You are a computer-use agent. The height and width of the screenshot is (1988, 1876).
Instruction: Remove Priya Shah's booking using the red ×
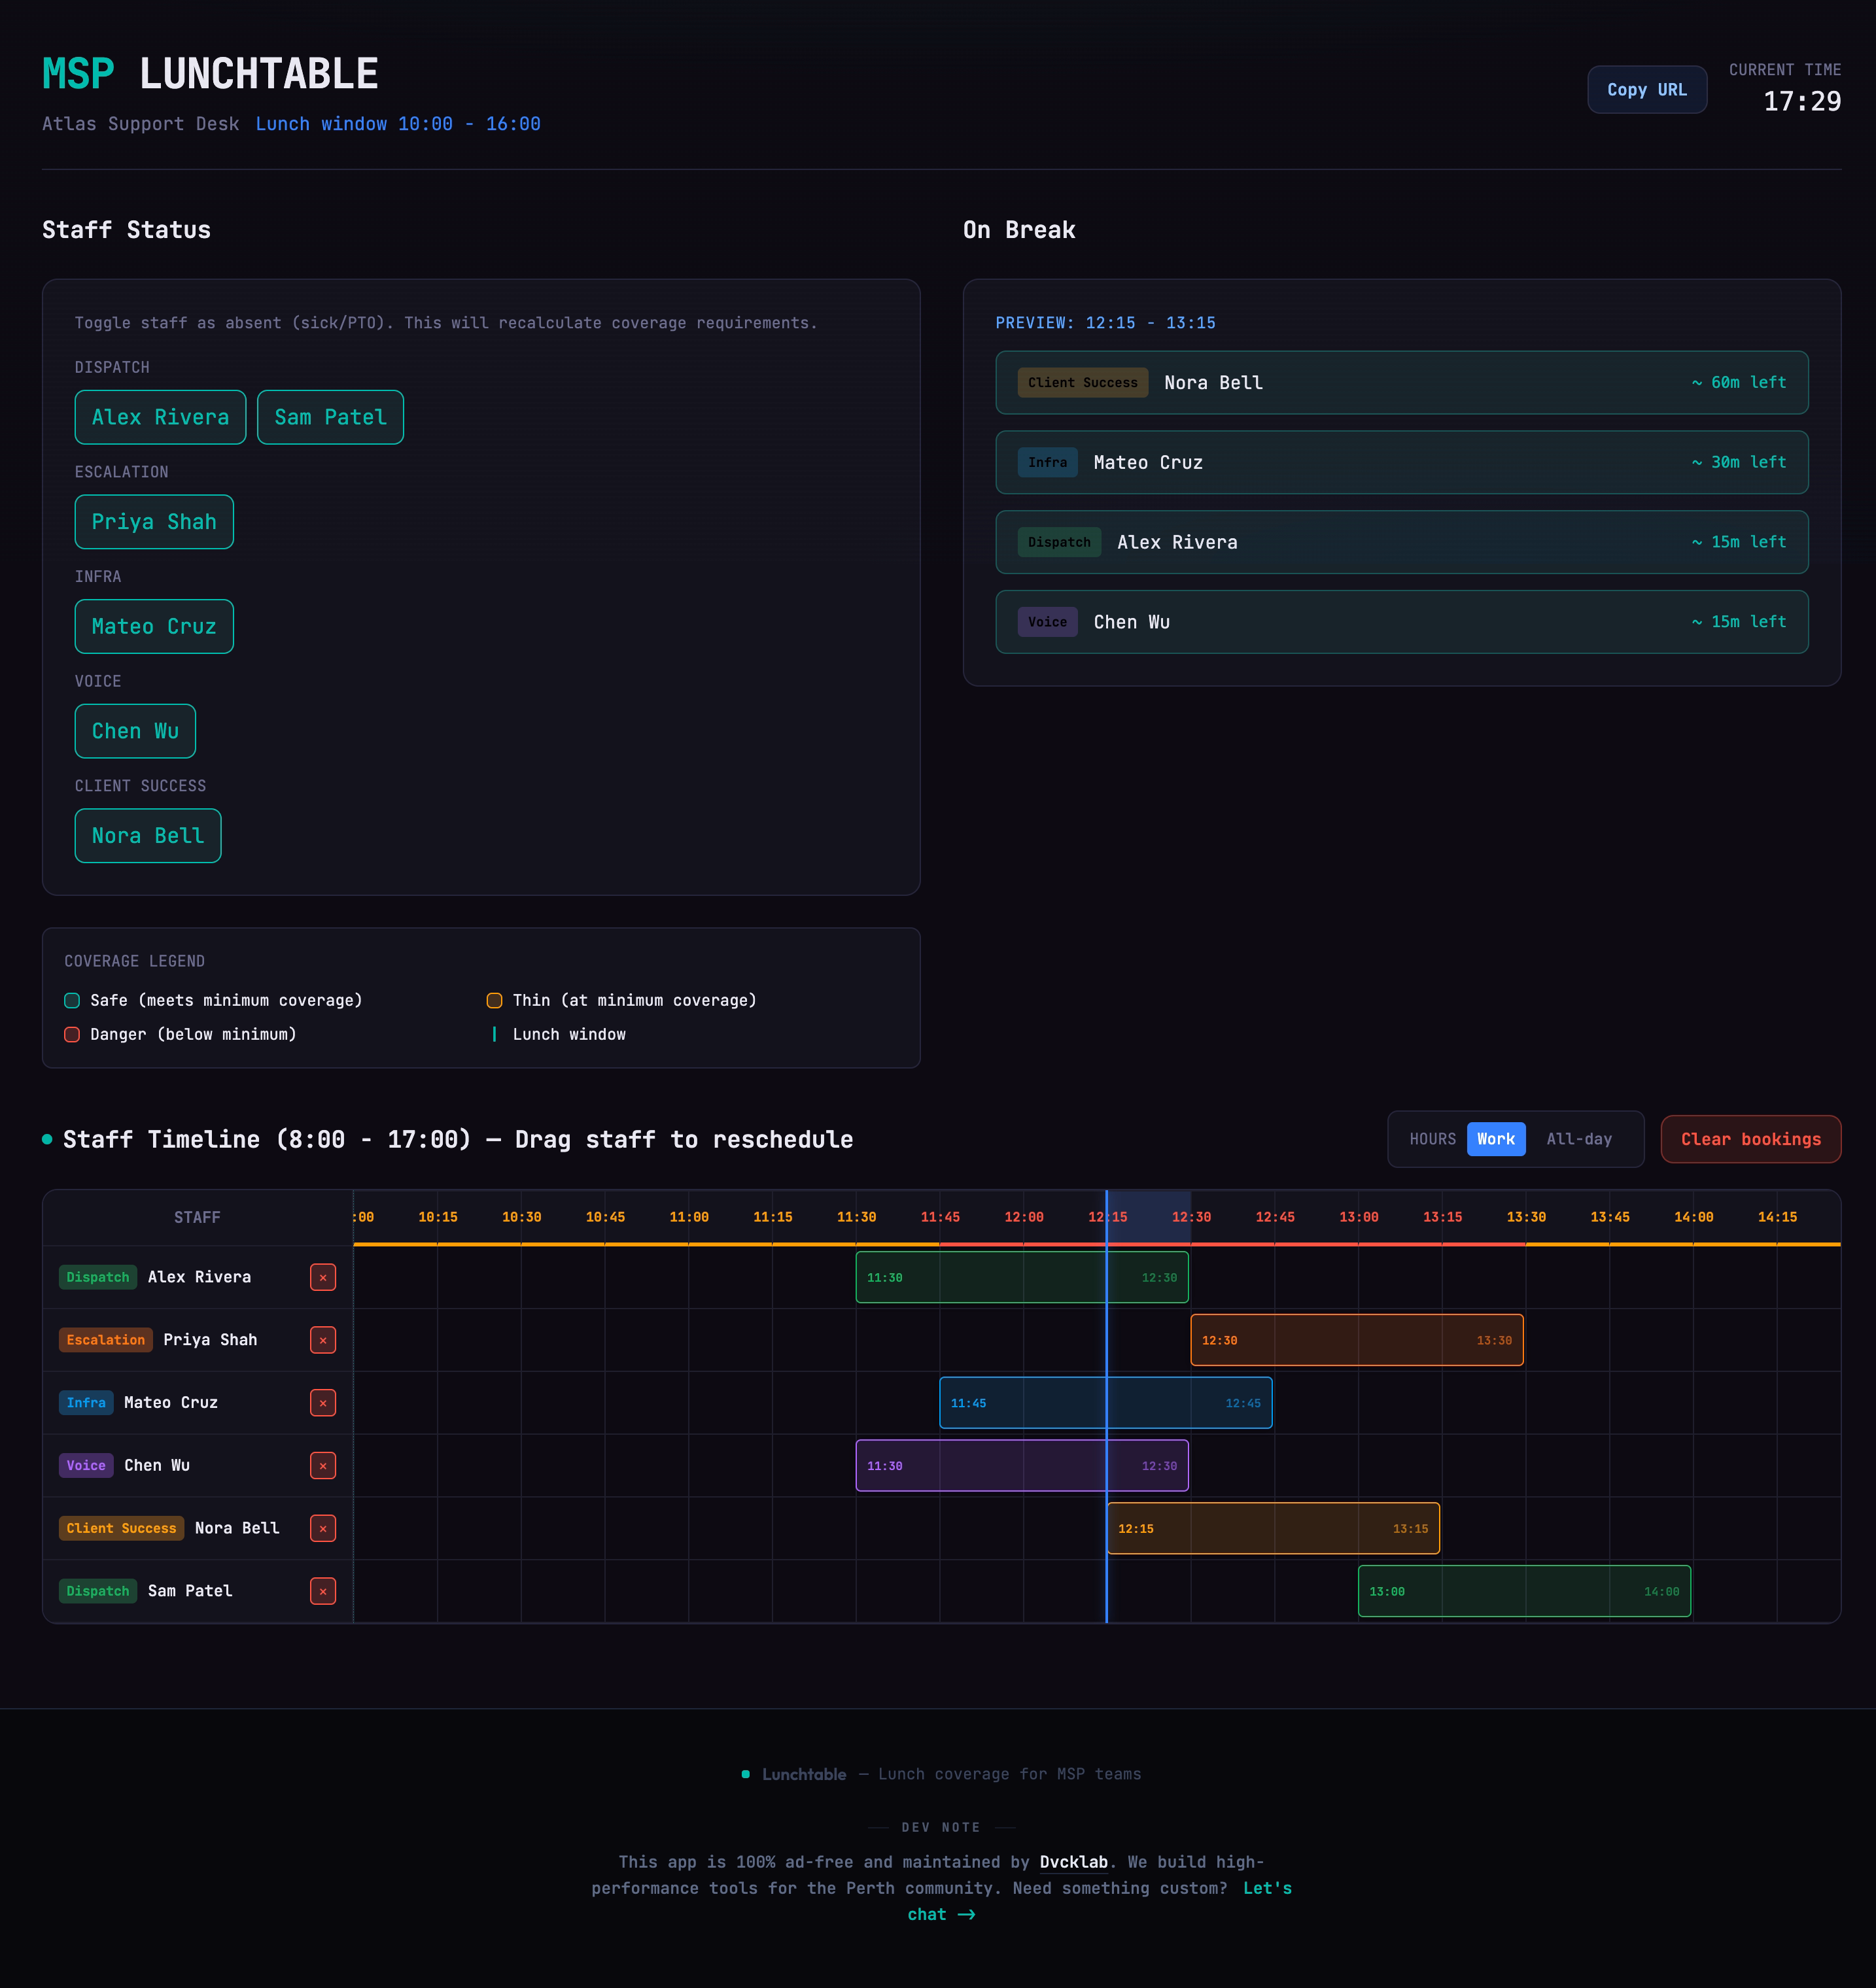[x=322, y=1340]
